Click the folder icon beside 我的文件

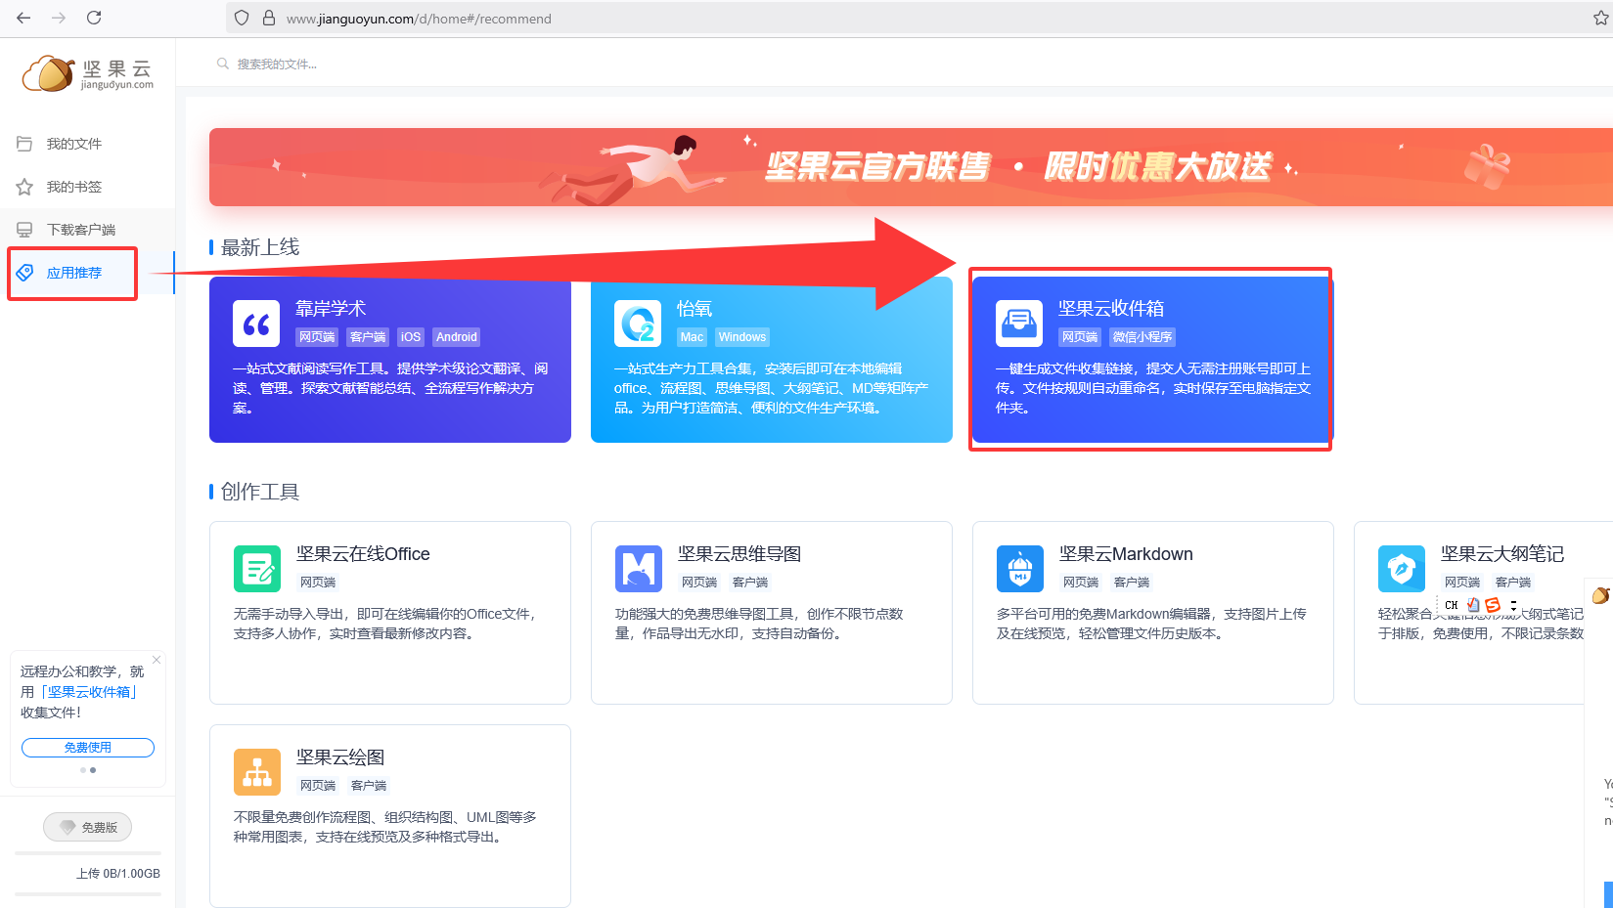point(24,144)
